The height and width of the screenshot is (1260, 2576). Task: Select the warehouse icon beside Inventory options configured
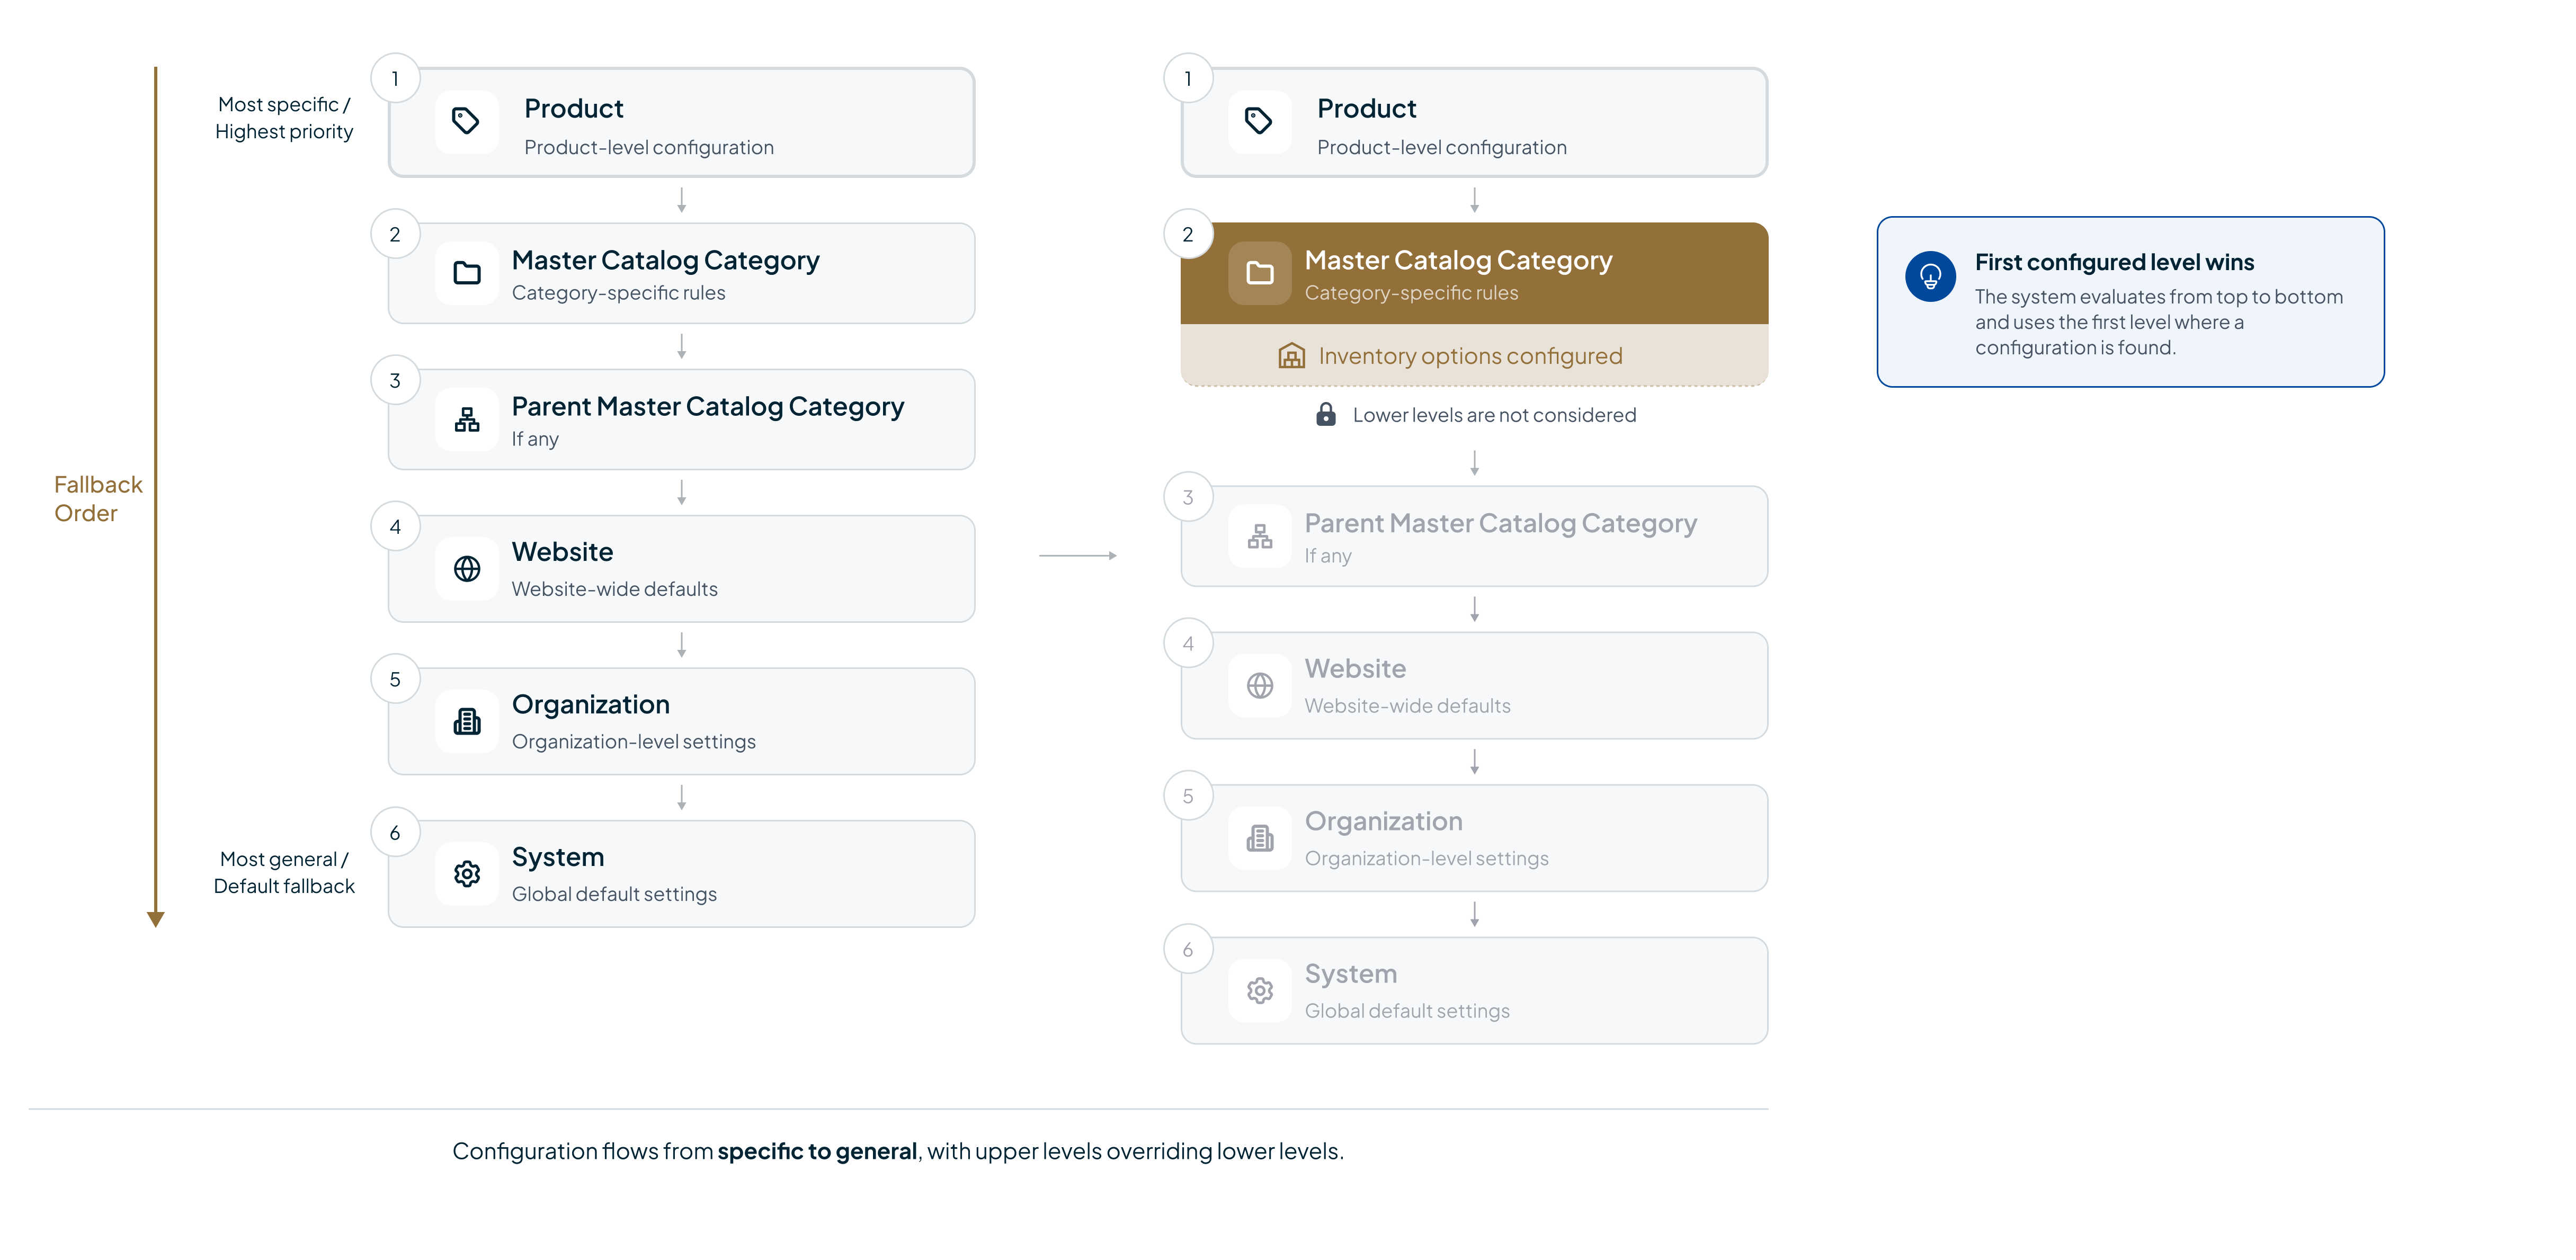point(1291,356)
